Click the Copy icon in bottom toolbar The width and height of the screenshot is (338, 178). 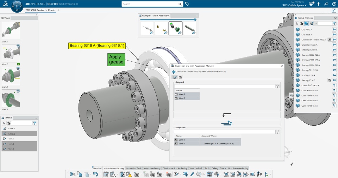coord(80,174)
